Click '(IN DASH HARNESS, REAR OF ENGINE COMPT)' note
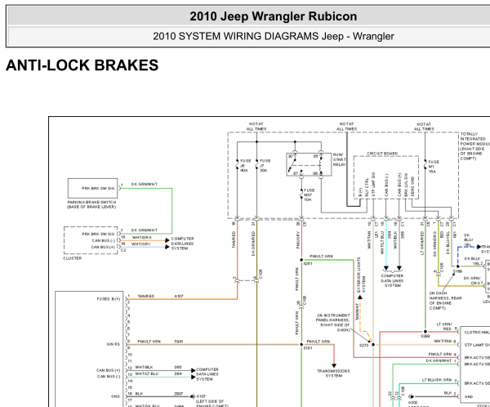 pyautogui.click(x=445, y=301)
